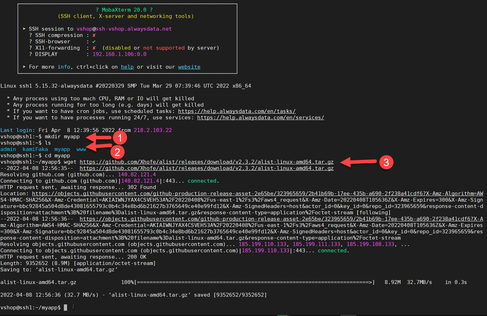Click the githubusercontent URL on the 12:56:36 line

[281, 219]
